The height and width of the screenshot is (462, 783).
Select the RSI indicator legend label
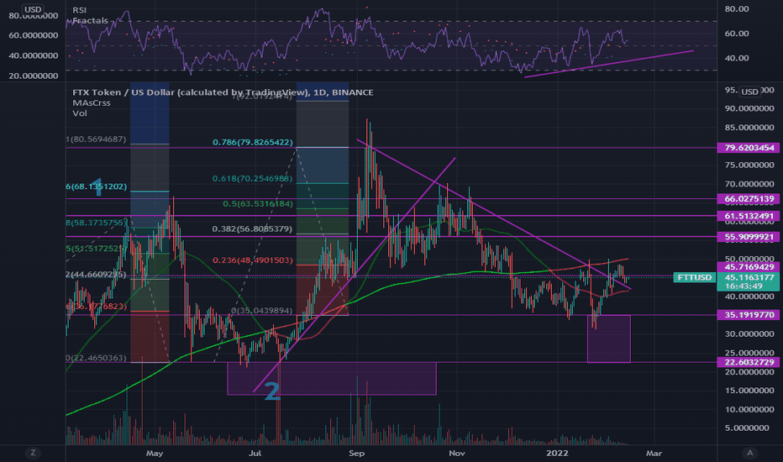80,10
